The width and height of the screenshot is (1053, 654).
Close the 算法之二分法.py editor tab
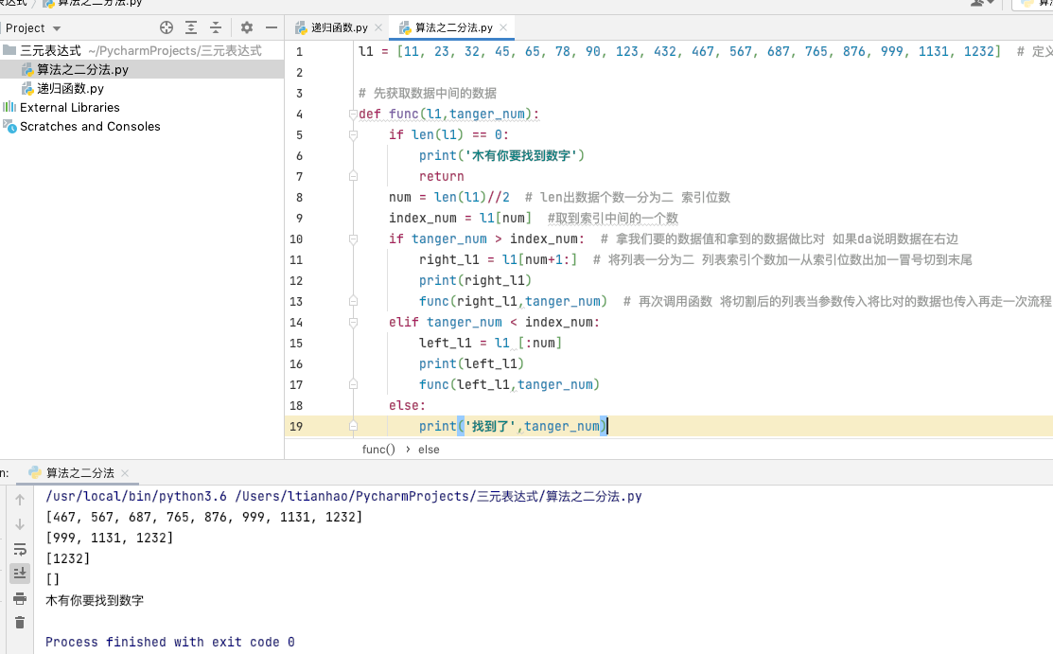coord(503,27)
